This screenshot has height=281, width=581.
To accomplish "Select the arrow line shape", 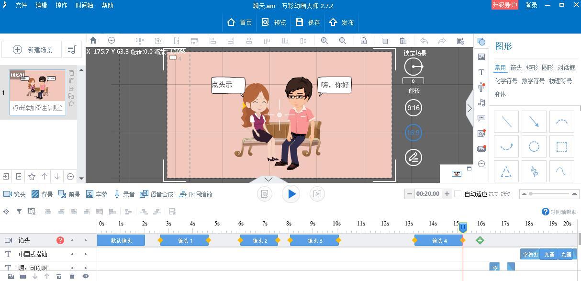I will tap(534, 122).
